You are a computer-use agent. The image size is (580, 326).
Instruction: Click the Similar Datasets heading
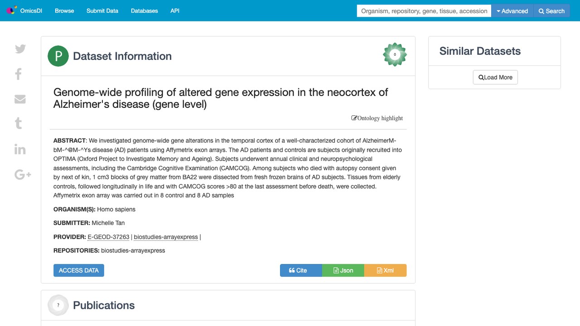point(480,51)
